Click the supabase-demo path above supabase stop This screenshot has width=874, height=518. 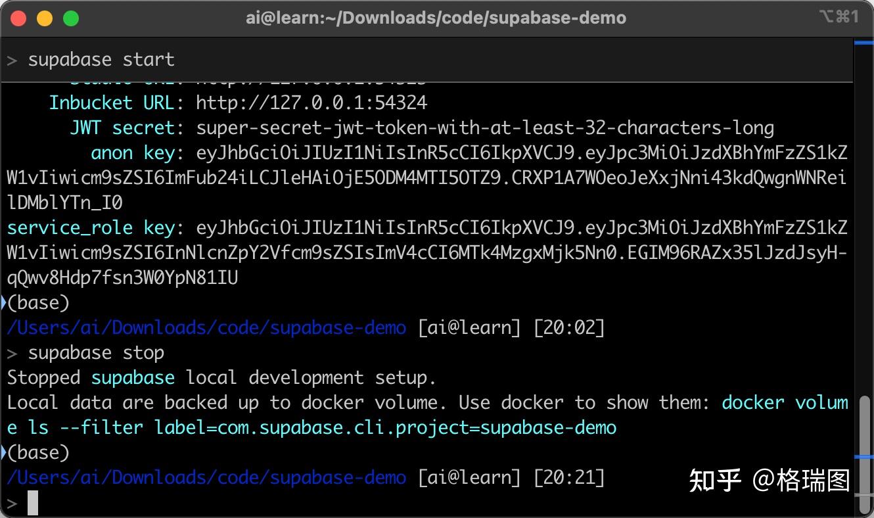[x=206, y=327]
